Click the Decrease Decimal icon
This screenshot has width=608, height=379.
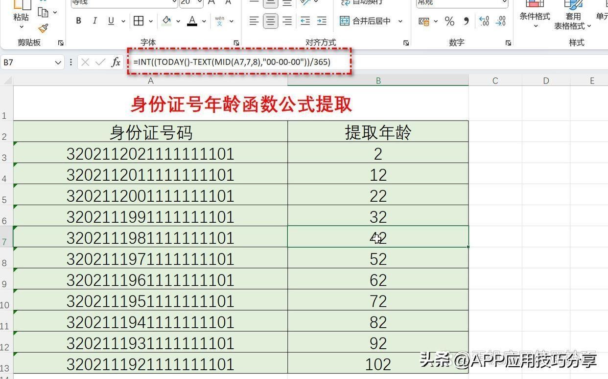pos(500,21)
